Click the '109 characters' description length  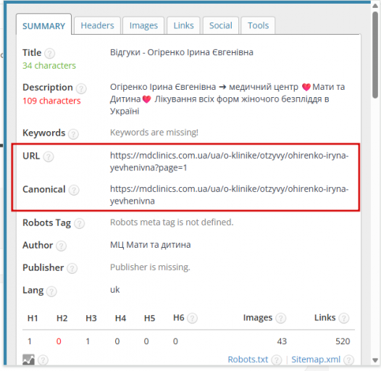click(51, 101)
